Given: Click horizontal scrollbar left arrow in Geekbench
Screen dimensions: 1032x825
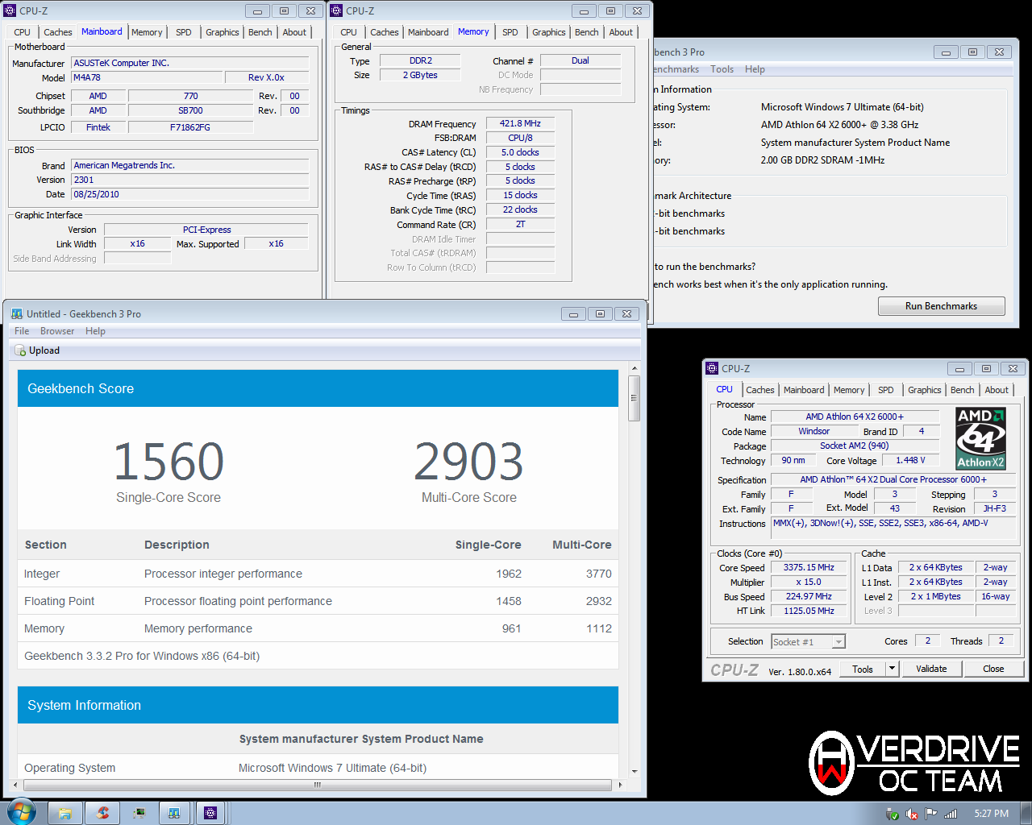Looking at the screenshot, I should [15, 784].
